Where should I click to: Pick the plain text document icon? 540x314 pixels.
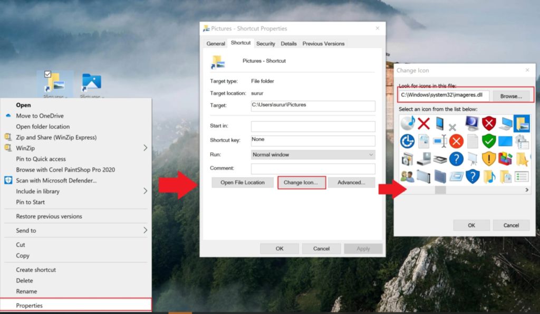(x=472, y=141)
